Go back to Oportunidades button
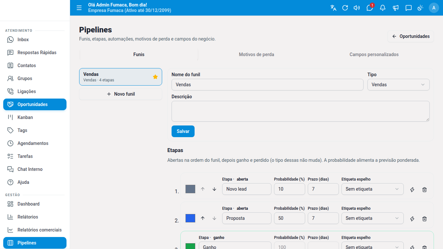443x249 pixels. click(x=411, y=36)
